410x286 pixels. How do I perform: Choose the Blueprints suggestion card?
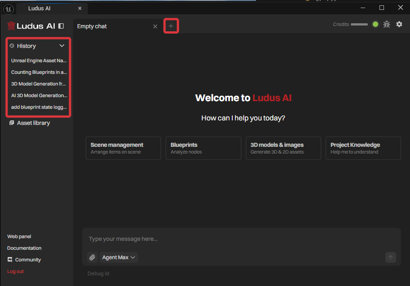(x=203, y=148)
